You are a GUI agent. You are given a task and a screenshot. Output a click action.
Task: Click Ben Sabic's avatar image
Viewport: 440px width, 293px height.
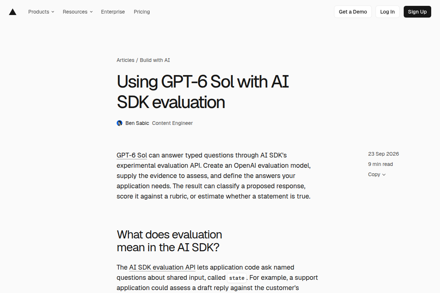[x=120, y=123]
